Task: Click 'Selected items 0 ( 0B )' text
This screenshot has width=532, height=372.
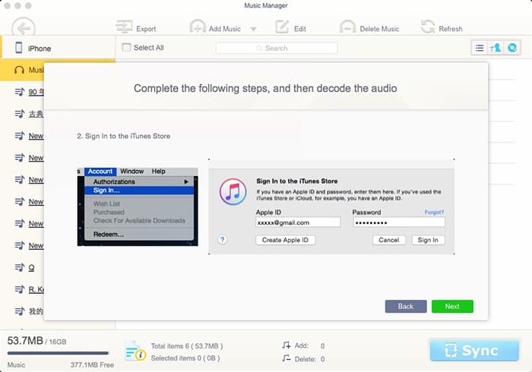Action: [x=185, y=358]
